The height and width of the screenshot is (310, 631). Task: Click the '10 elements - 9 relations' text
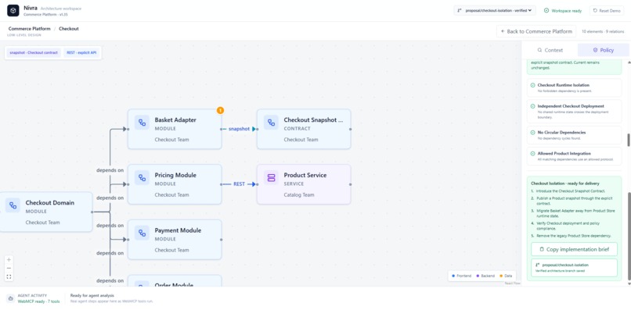tap(603, 31)
